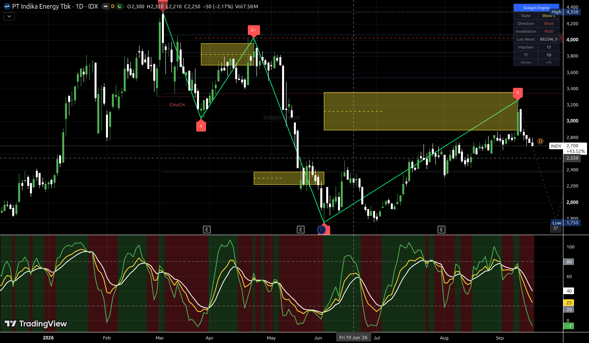The image size is (589, 343).
Task: Expand the indicator legend chevron below the title
Action: [x=9, y=16]
